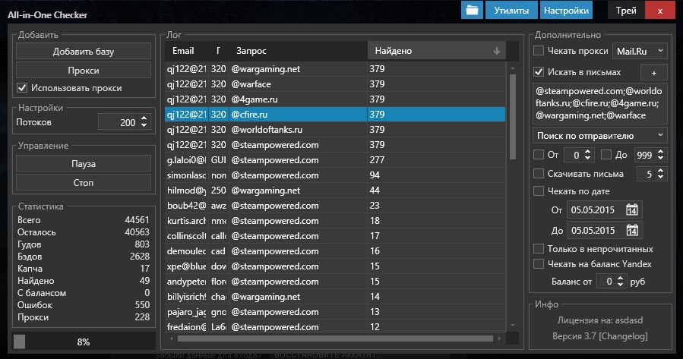Select log row with @worldoftanks.ru query
683x359 pixels.
tap(335, 130)
